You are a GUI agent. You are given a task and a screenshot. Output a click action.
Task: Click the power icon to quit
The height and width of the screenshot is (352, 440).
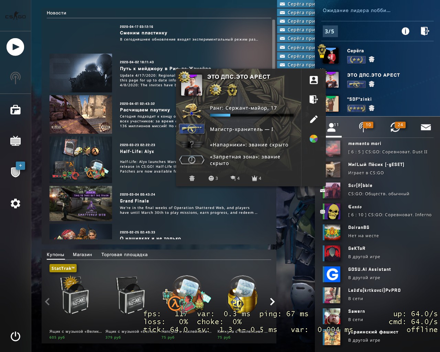pyautogui.click(x=15, y=336)
